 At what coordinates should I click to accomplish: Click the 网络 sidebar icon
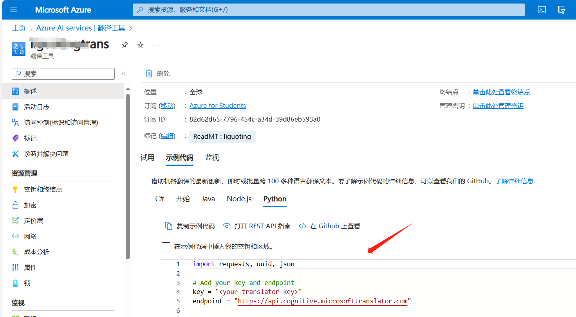click(15, 236)
